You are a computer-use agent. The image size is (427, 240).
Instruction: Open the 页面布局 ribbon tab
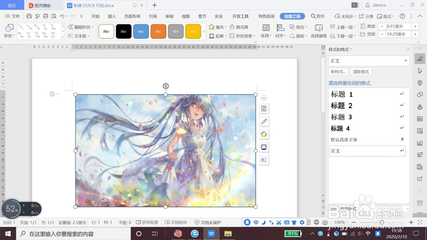tap(132, 16)
